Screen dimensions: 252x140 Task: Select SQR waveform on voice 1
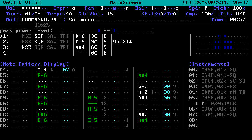(x=39, y=36)
